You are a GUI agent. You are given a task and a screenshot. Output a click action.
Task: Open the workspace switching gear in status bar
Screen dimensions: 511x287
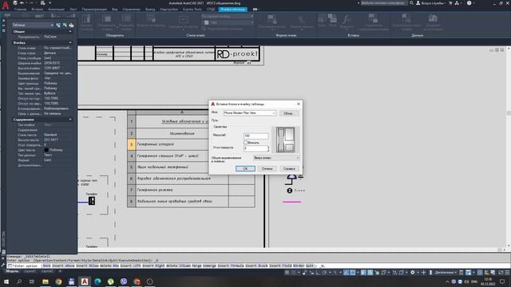pyautogui.click(x=412, y=273)
